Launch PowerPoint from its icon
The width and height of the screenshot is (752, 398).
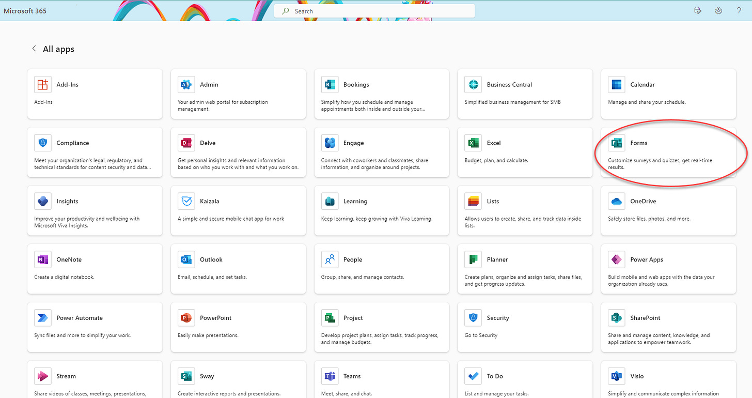tap(186, 318)
